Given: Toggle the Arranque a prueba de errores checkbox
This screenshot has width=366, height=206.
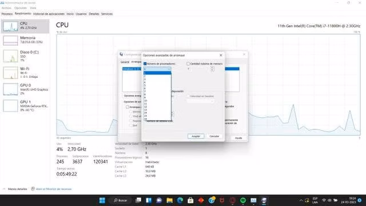Looking at the screenshot, I should click(x=128, y=107).
